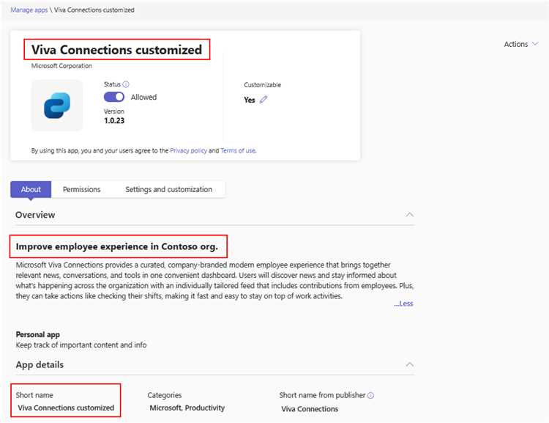Switch to the Permissions tab

[x=81, y=189]
